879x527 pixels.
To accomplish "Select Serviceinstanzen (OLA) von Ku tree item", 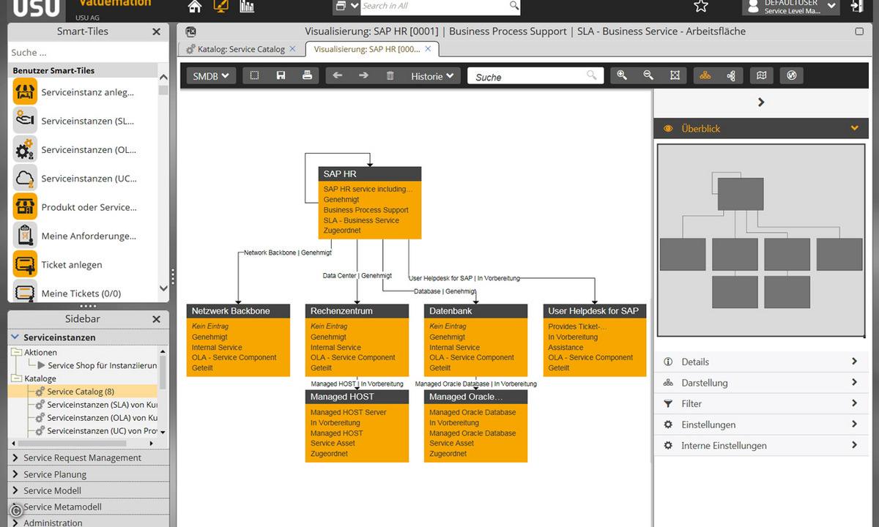I will pyautogui.click(x=102, y=418).
